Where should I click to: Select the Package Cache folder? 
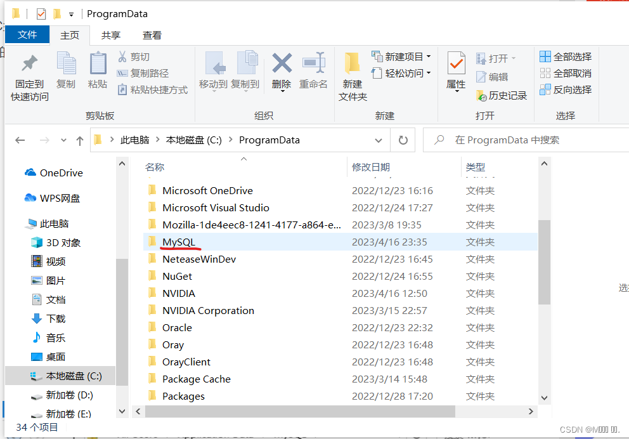pos(340,379)
